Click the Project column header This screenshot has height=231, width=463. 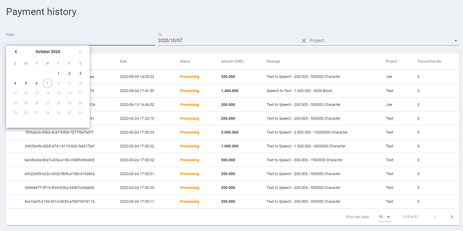pyautogui.click(x=392, y=62)
